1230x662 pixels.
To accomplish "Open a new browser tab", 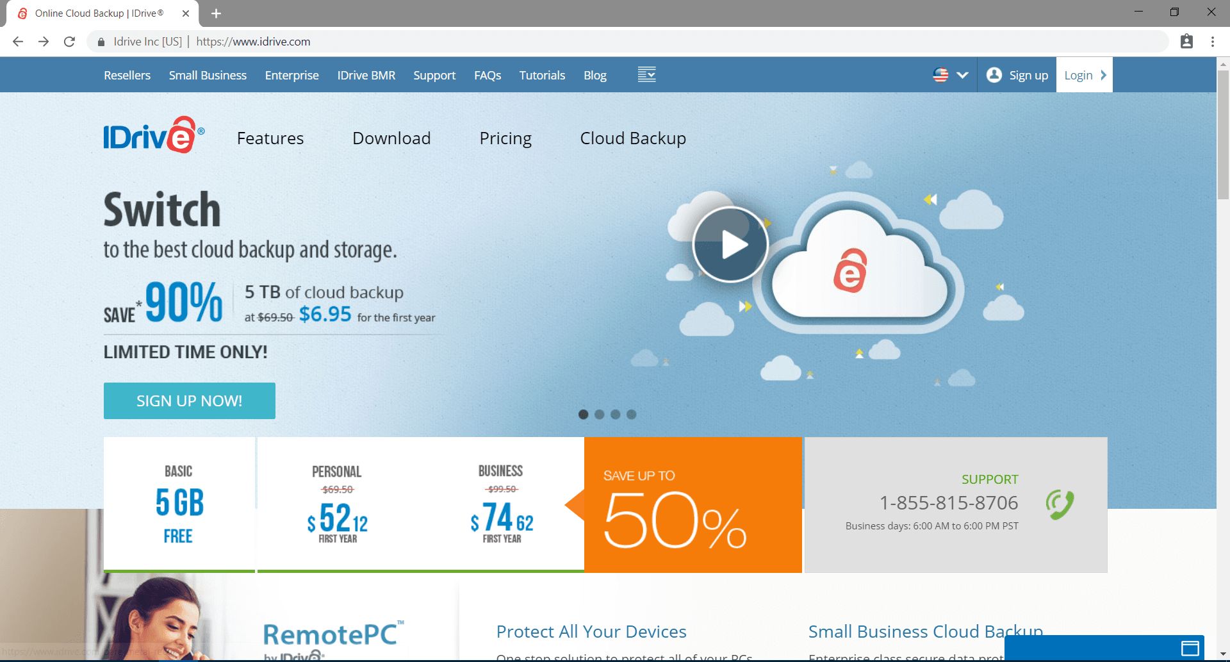I will pyautogui.click(x=216, y=13).
